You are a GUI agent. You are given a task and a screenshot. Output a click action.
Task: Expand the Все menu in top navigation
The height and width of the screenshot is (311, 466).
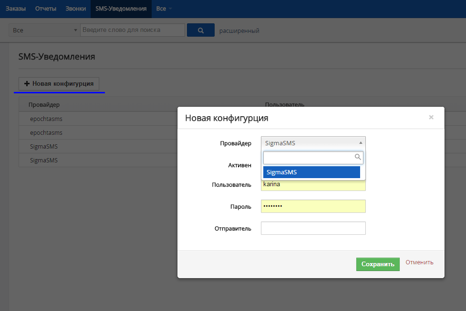(x=164, y=9)
